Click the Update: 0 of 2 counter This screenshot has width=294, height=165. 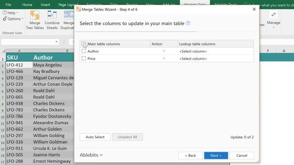tap(242, 137)
